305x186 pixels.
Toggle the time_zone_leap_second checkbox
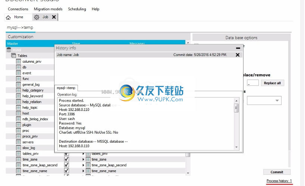pos(66,165)
